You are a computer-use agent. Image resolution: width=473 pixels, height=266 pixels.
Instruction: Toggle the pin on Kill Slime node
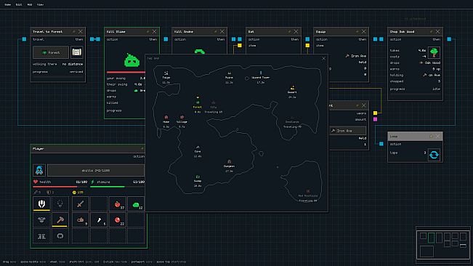tap(147, 31)
